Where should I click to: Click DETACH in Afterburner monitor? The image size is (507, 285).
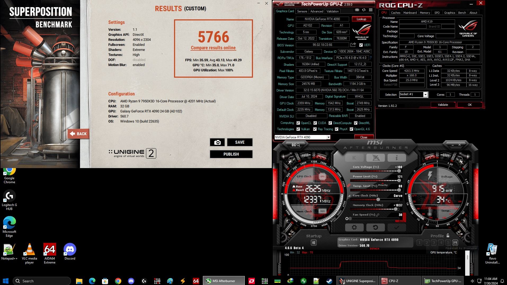pos(374,249)
